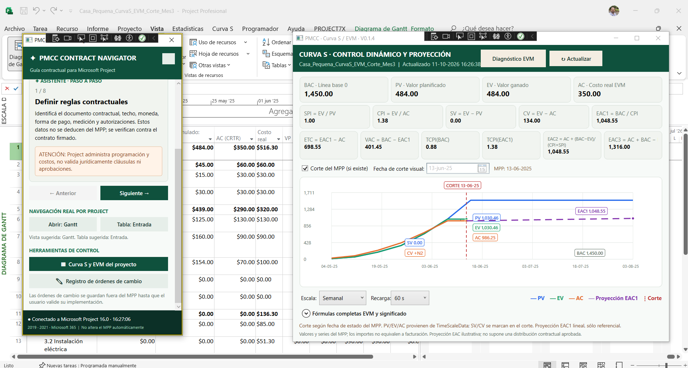Open the Archivo menu
Screen dimensions: 688x368
pos(14,29)
